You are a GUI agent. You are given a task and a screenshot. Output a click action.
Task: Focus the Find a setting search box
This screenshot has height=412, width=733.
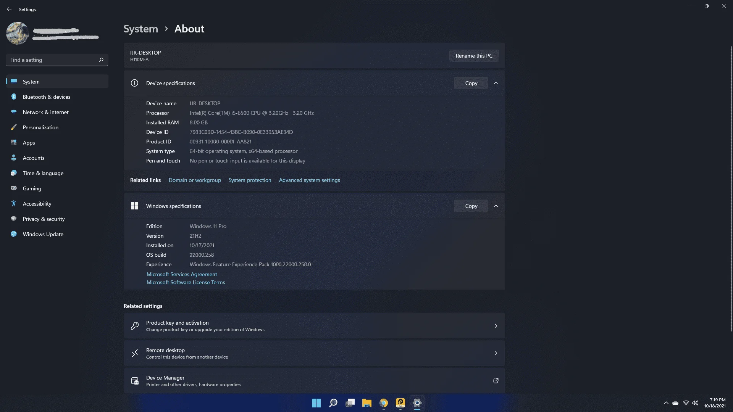tap(57, 60)
